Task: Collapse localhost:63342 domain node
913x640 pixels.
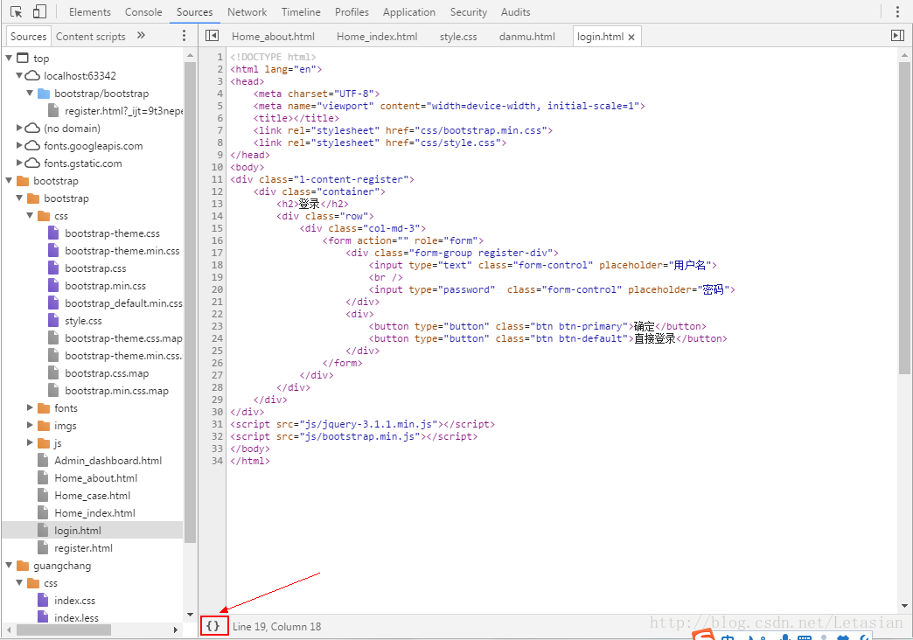Action: pyautogui.click(x=19, y=75)
